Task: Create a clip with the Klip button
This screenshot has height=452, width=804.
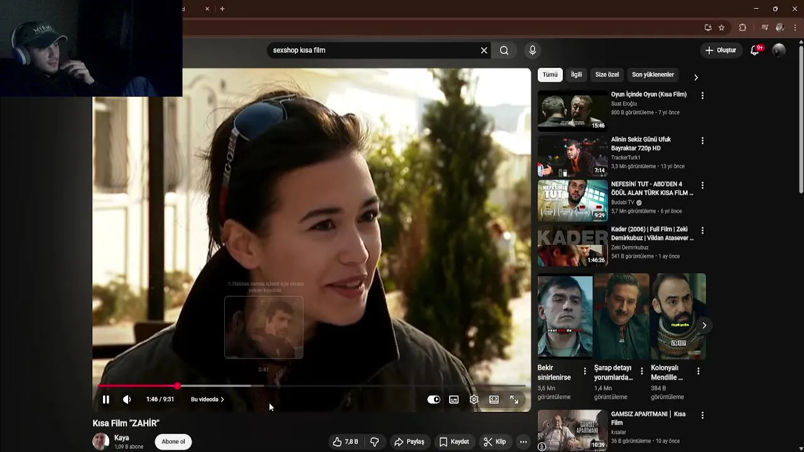Action: (x=494, y=442)
